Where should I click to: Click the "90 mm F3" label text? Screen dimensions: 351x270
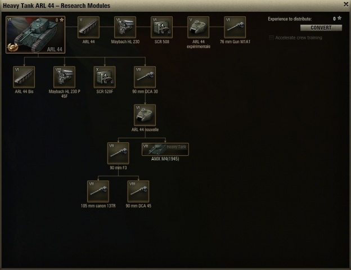coord(118,168)
